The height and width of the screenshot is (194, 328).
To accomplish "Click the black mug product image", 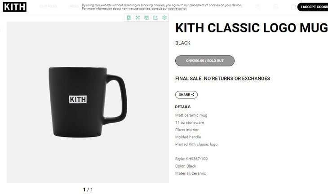I will click(88, 102).
